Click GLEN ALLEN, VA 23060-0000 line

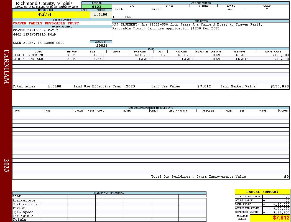[39, 43]
